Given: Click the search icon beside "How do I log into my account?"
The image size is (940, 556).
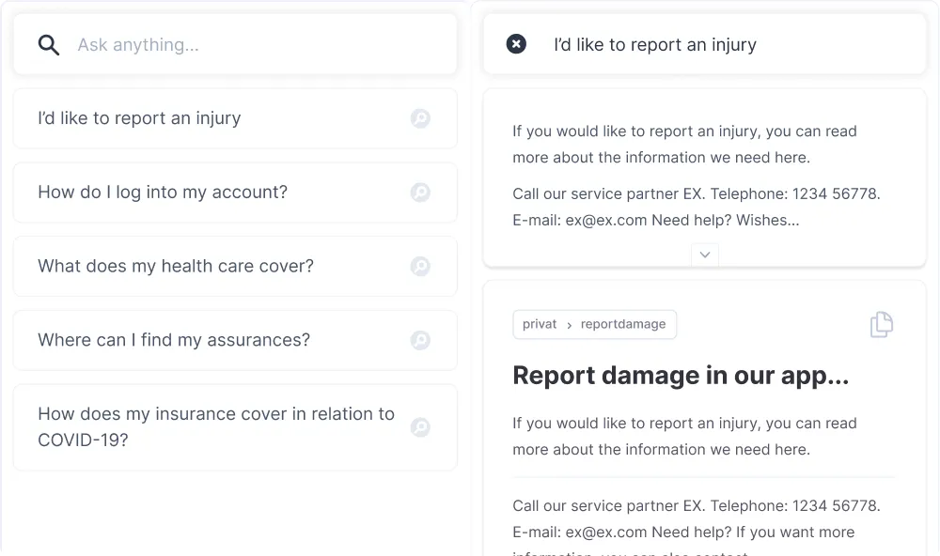Looking at the screenshot, I should coord(420,193).
